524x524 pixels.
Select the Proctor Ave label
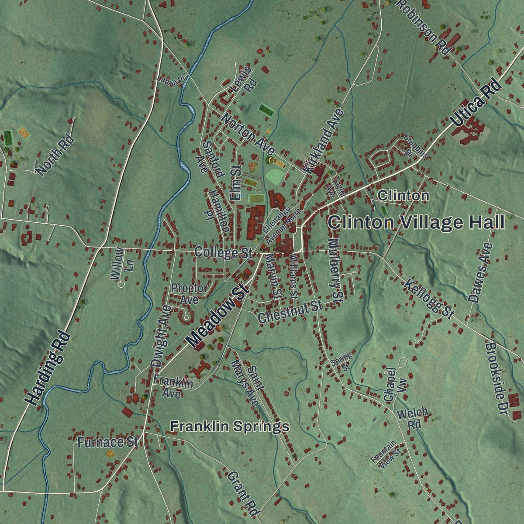click(x=189, y=294)
